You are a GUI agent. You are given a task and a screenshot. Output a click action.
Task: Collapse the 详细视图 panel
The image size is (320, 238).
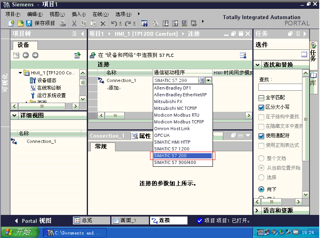pyautogui.click(x=14, y=115)
